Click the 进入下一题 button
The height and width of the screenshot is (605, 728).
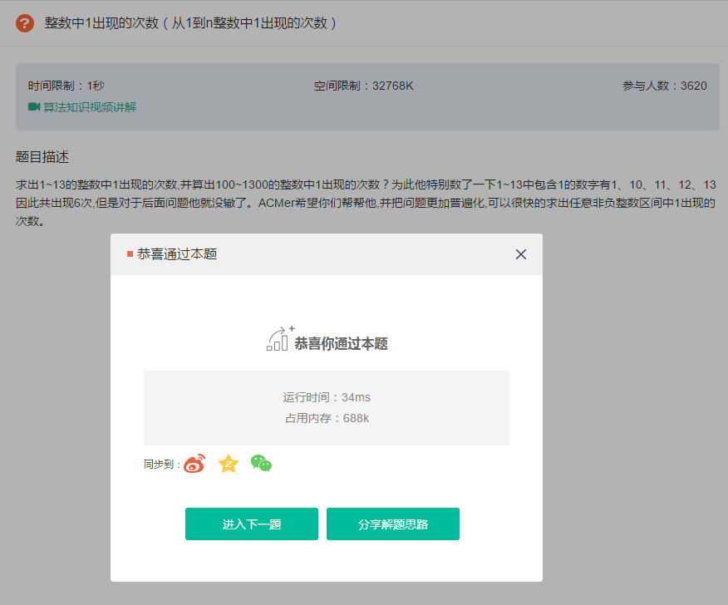251,524
